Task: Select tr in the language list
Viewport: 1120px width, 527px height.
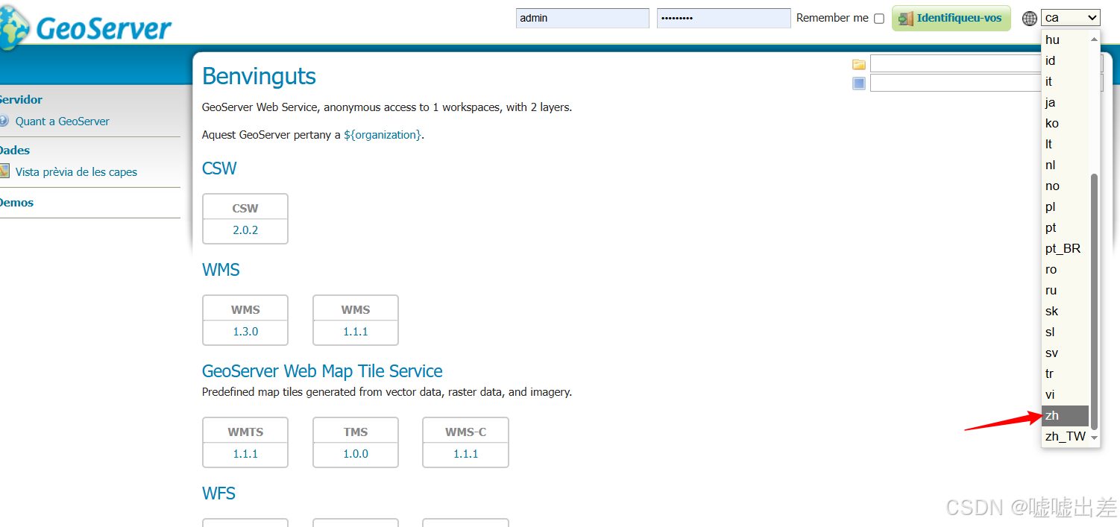Action: click(1066, 374)
